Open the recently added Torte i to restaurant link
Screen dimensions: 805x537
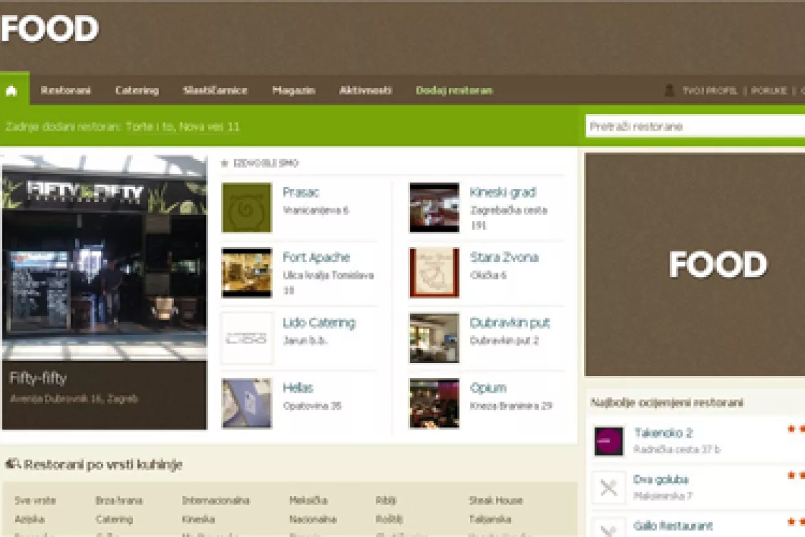(182, 127)
